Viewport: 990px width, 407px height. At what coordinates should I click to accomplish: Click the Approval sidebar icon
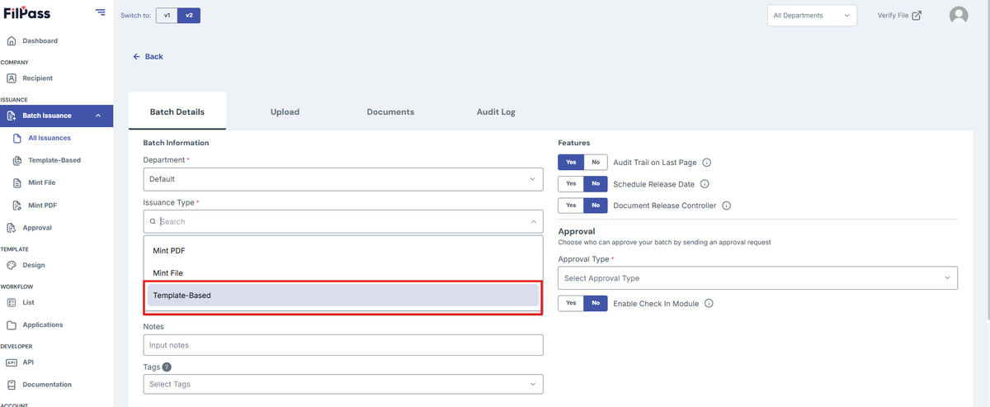pyautogui.click(x=12, y=228)
